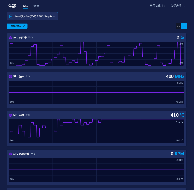Click the 60 s label in the GPU 频率 graph
The image size is (194, 190).
pyautogui.click(x=12, y=102)
